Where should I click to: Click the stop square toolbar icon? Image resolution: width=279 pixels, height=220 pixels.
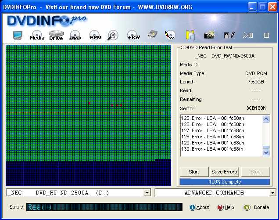click(266, 36)
